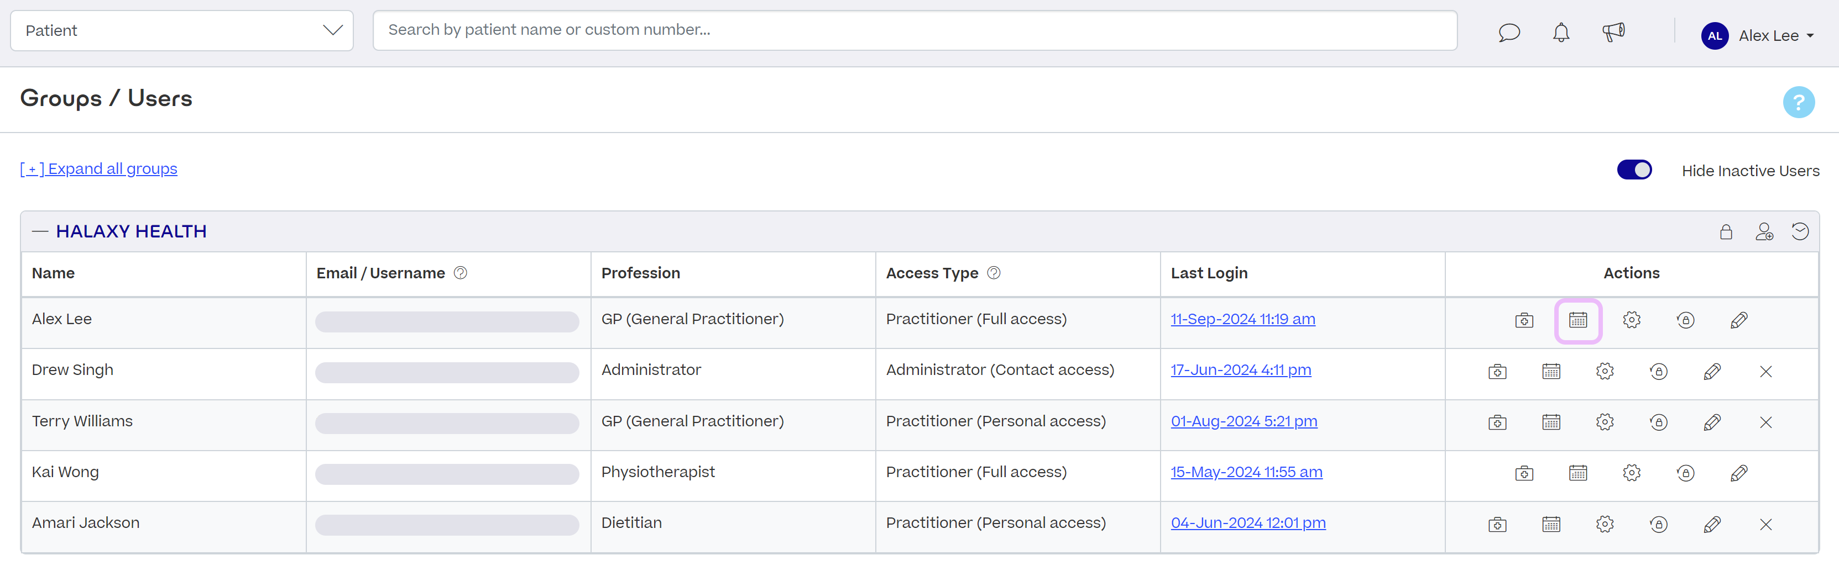Toggle off Hide Inactive Users
1839x571 pixels.
[x=1635, y=170]
